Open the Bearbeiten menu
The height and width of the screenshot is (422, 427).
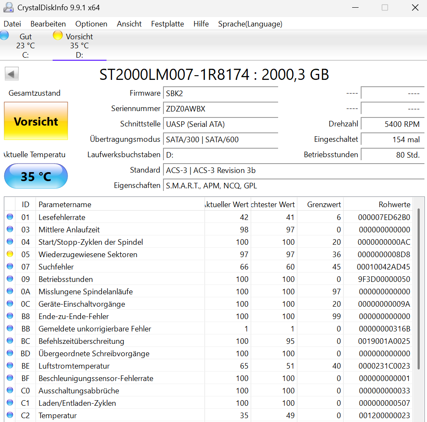click(x=48, y=24)
